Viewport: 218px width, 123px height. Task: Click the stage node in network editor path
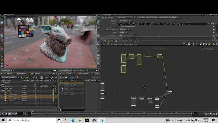pos(110,41)
